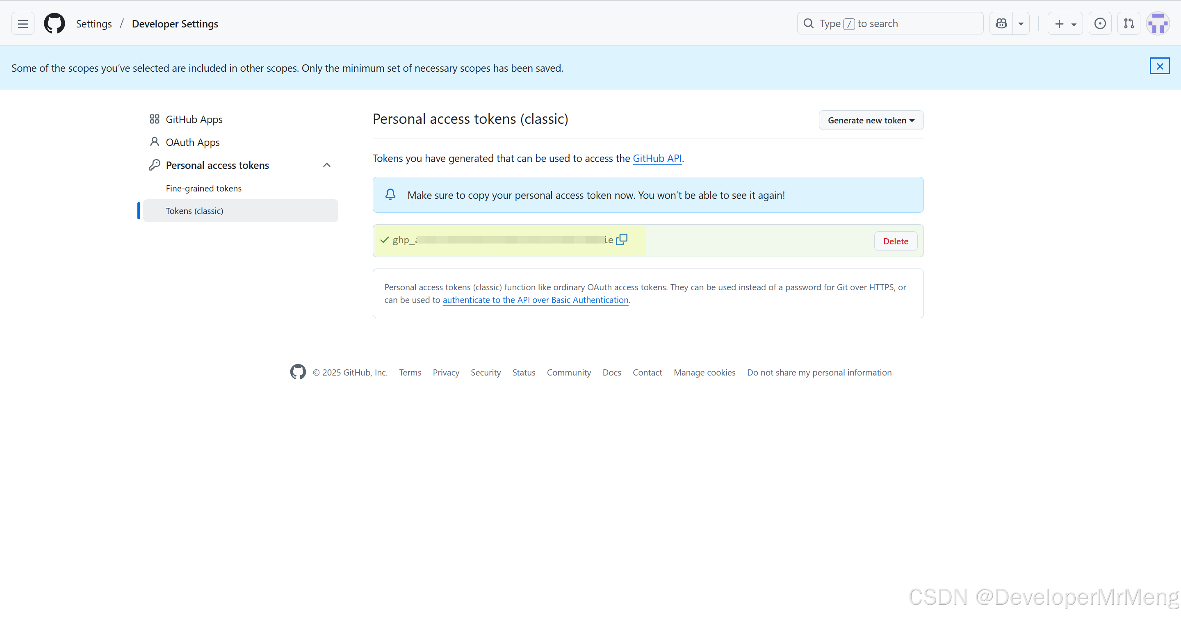This screenshot has height=617, width=1181.
Task: Open the hamburger navigation menu
Action: coord(23,23)
